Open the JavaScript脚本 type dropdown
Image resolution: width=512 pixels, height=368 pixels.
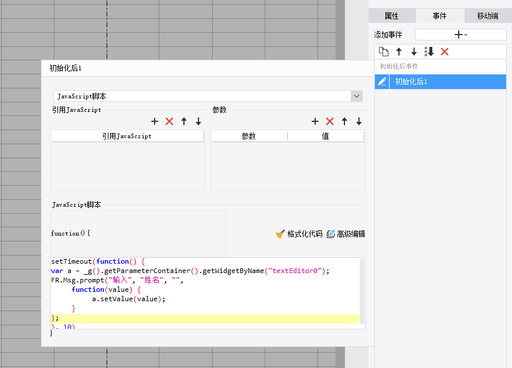coord(356,96)
